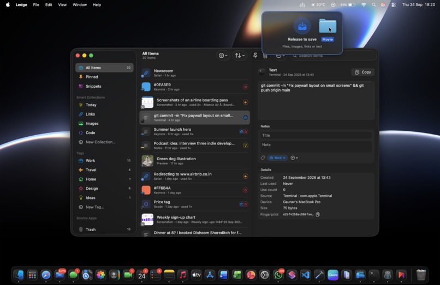Screen dimensions: 440x285
Task: Show the Links smart collection
Action: [x=104, y=114]
